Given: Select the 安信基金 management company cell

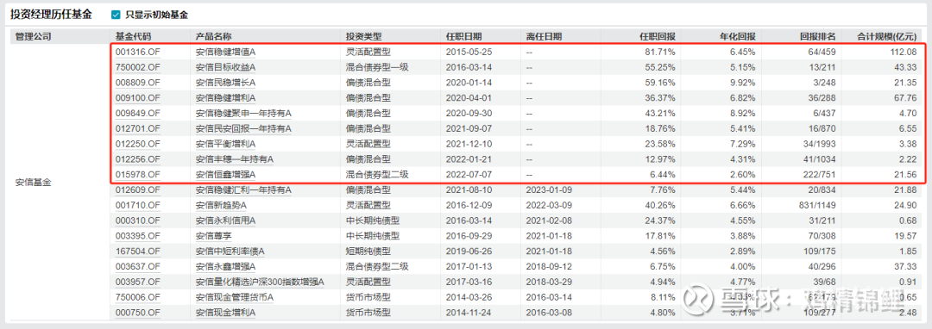Looking at the screenshot, I should (34, 183).
